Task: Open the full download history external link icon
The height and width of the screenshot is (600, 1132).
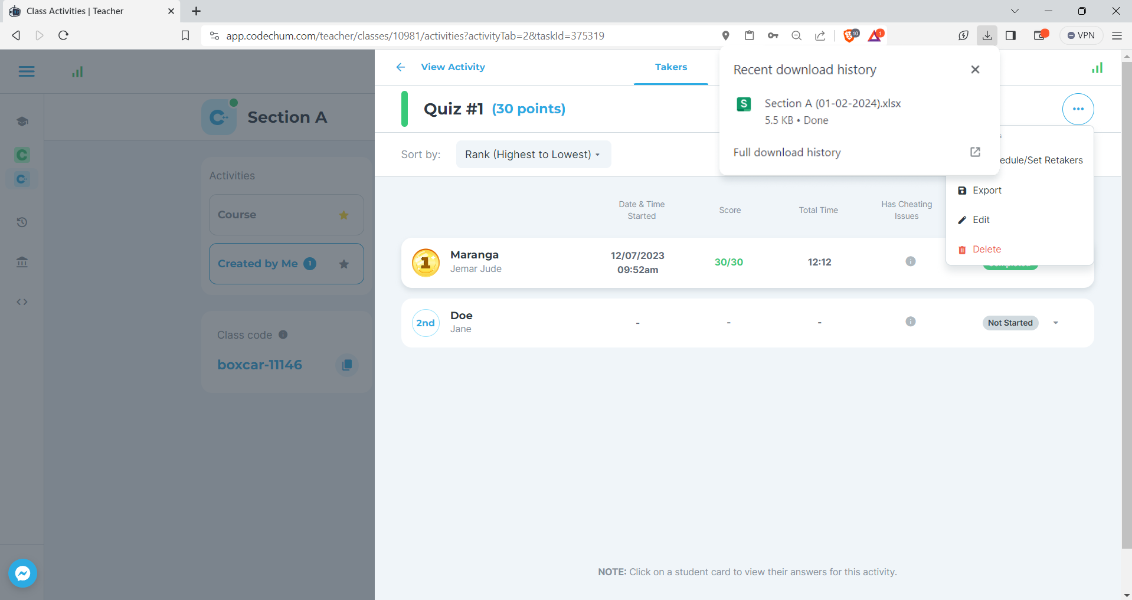Action: point(975,152)
